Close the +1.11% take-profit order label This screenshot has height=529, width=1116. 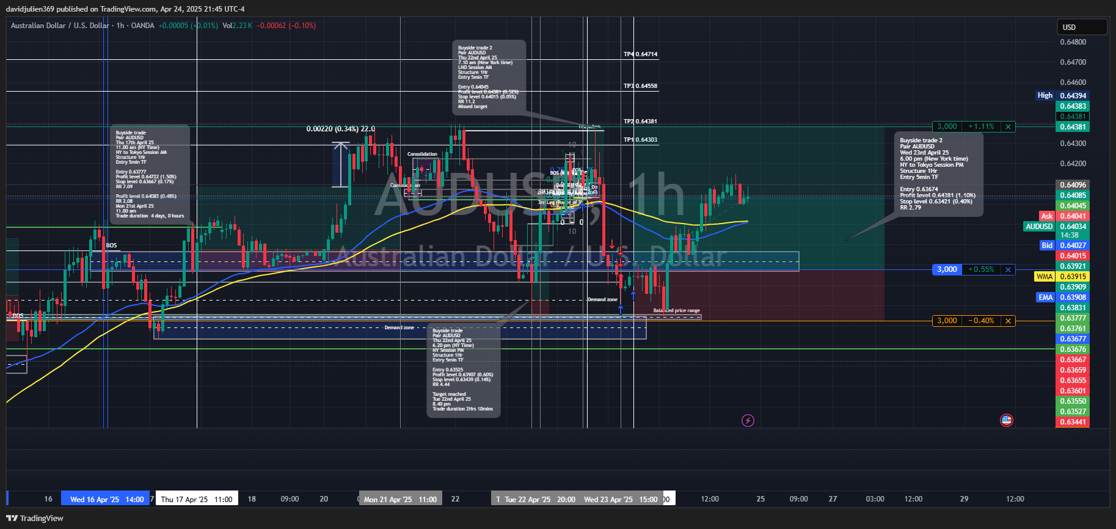pyautogui.click(x=1008, y=126)
